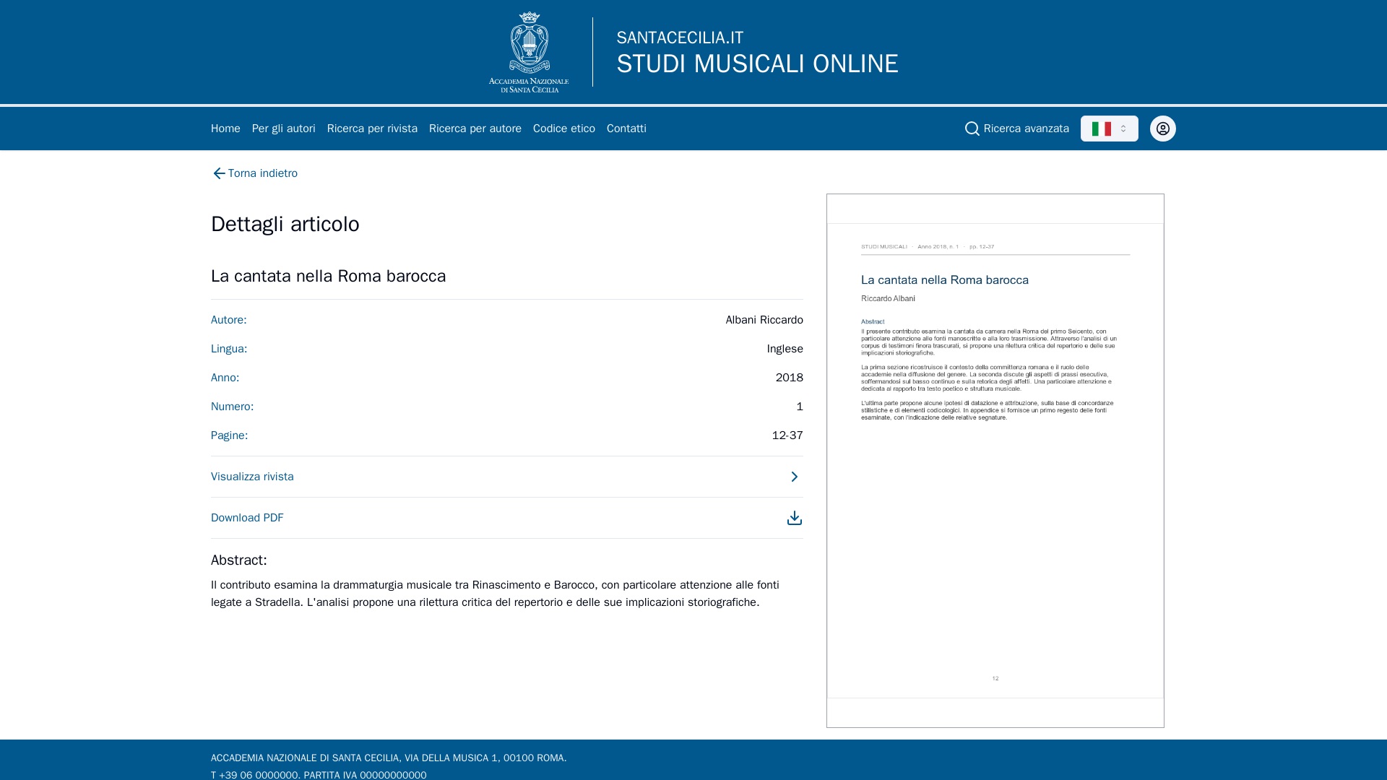This screenshot has height=780, width=1387.
Task: Click the article PDF preview thumbnail
Action: click(995, 460)
